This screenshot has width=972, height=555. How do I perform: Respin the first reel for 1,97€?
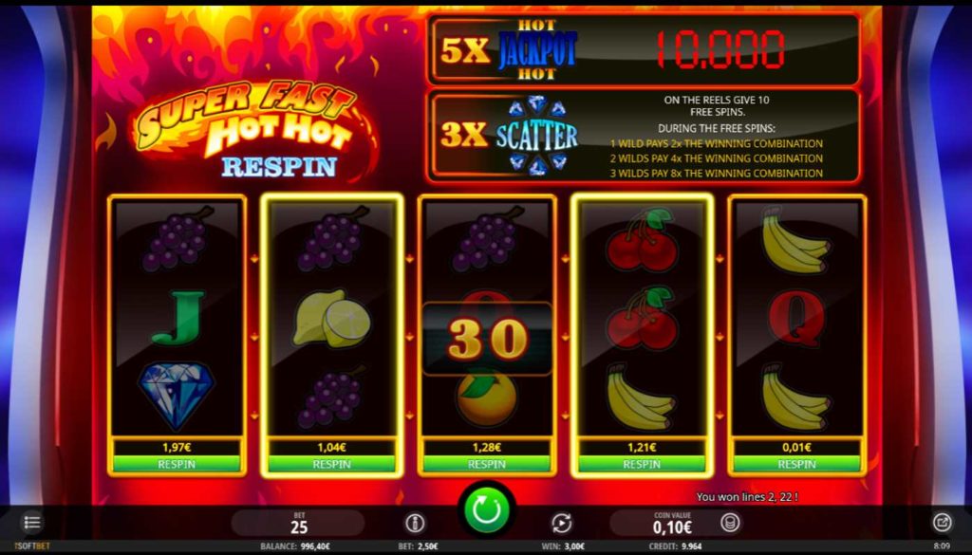[177, 464]
